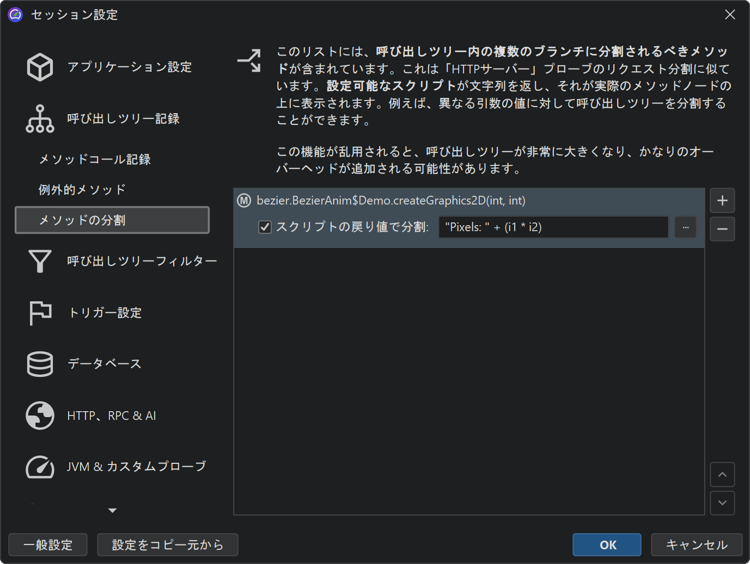Move the selected entry down
Viewport: 750px width, 564px height.
[x=722, y=503]
